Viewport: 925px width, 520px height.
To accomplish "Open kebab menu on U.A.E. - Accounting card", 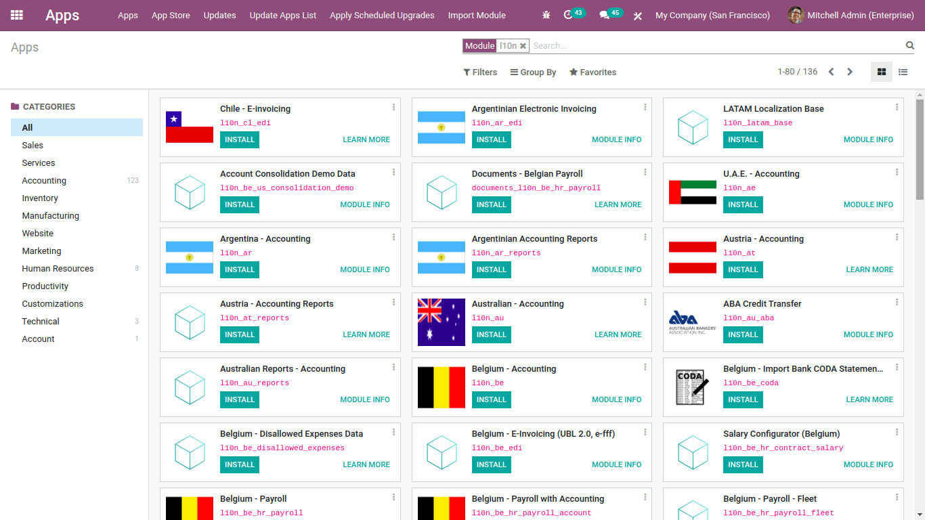I will [897, 172].
